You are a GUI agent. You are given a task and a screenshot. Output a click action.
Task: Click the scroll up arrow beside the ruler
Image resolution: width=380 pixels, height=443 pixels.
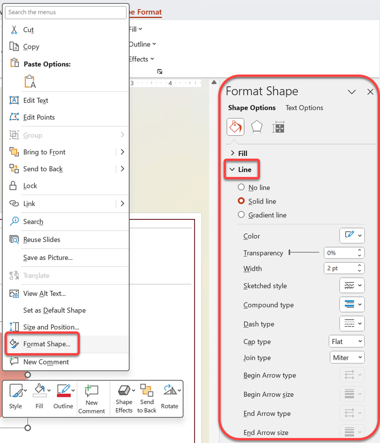coord(214,82)
